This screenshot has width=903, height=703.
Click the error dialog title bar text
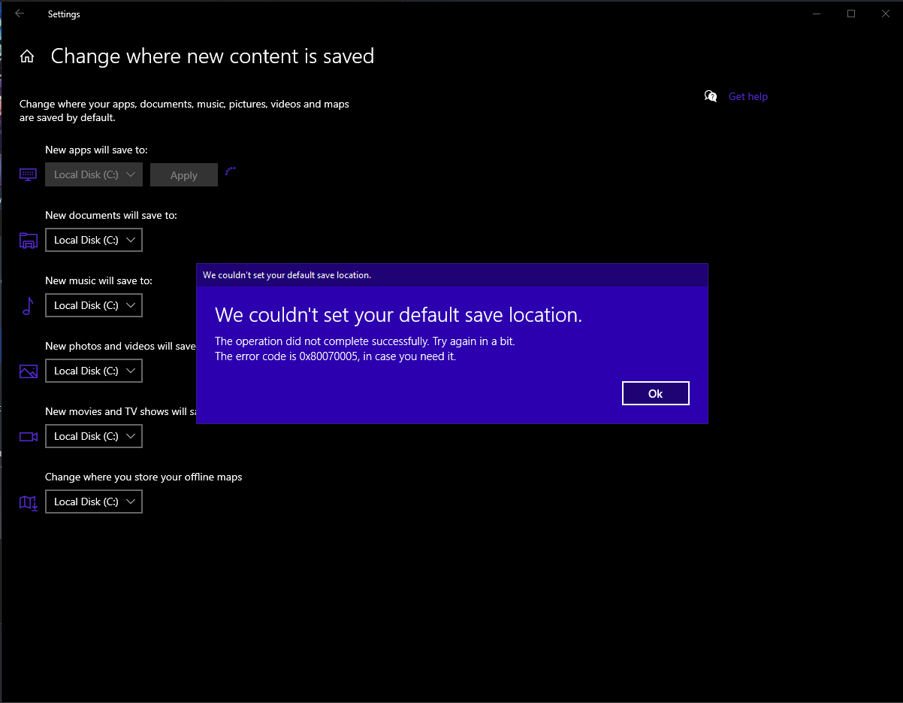pyautogui.click(x=287, y=275)
